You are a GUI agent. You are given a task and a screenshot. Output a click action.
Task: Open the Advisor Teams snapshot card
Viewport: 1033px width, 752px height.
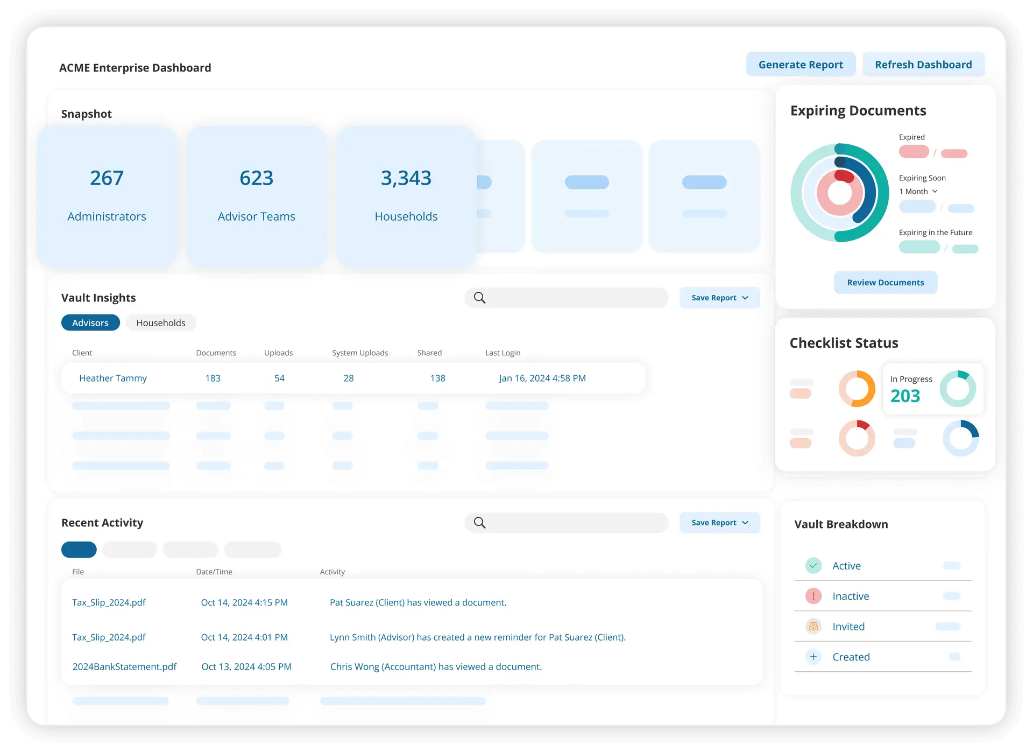point(257,196)
